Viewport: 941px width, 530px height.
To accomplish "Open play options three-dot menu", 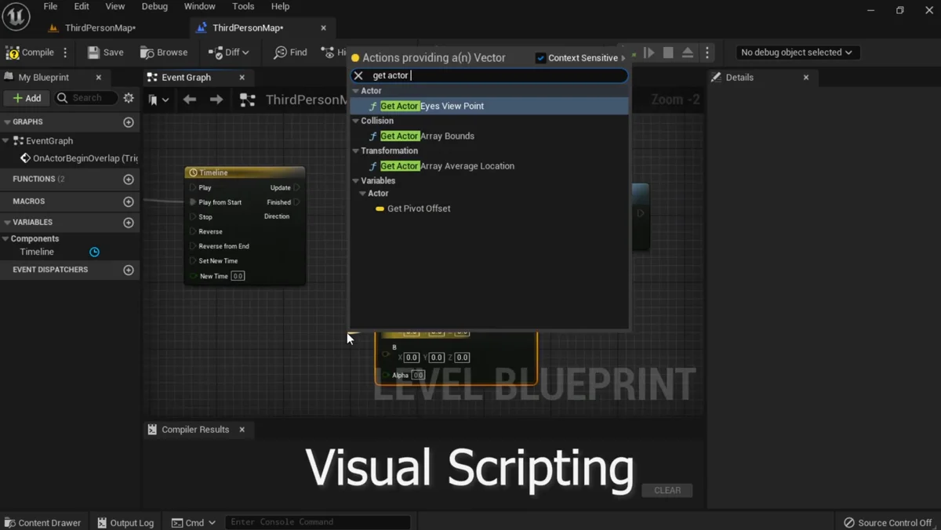I will point(707,53).
